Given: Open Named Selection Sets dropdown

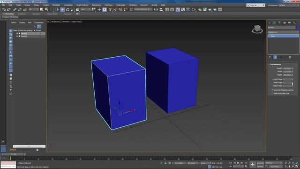Looking at the screenshot, I should [143, 9].
